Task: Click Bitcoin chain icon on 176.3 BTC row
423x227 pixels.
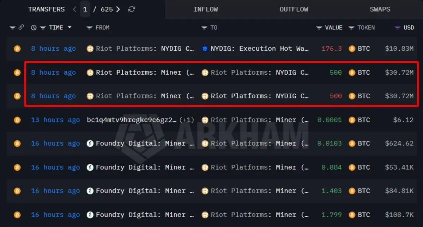Action: (17, 49)
